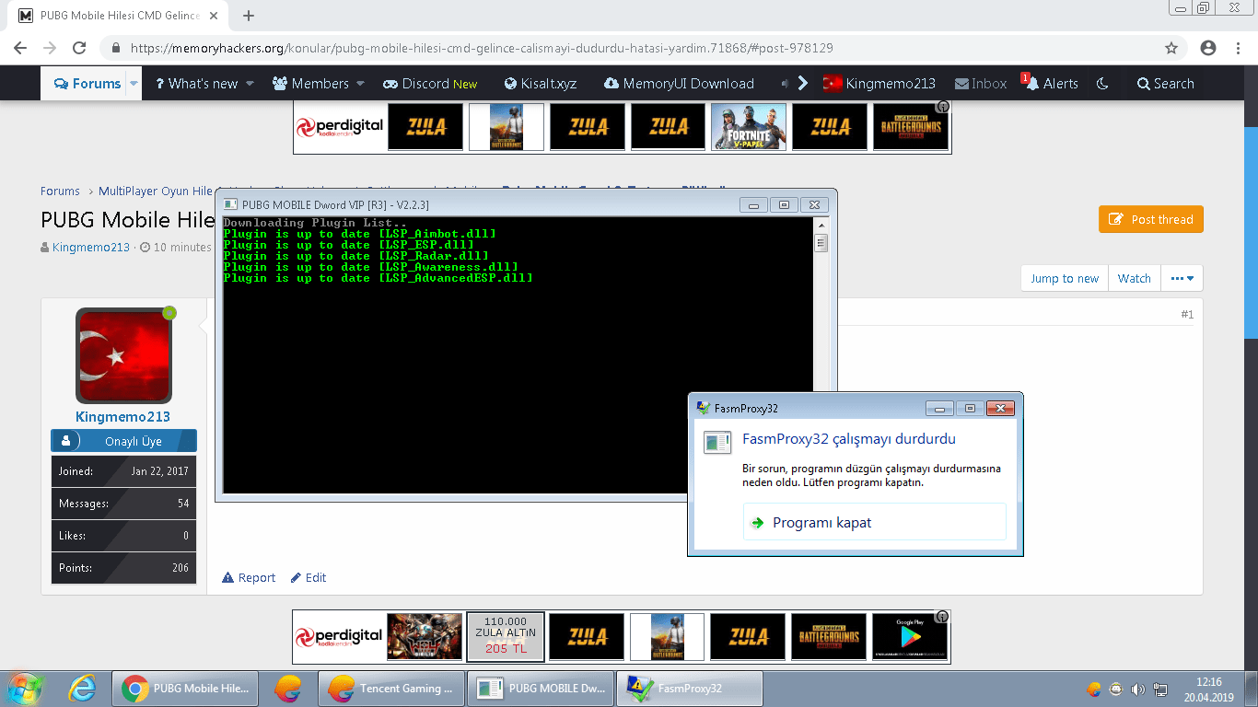
Task: Click the address bar URL
Action: pyautogui.click(x=482, y=48)
